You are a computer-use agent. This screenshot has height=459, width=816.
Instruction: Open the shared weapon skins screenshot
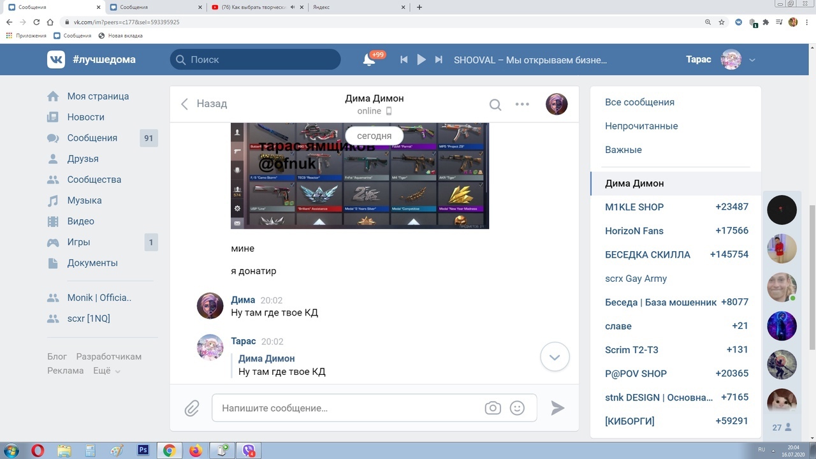[x=360, y=176]
